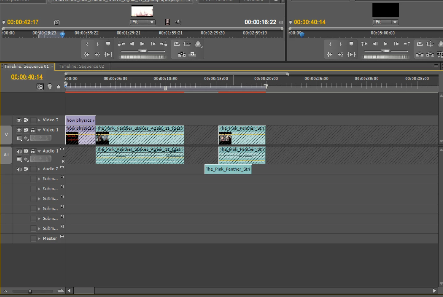Click Program timecode 00:00:40:14
This screenshot has height=297, width=443.
(310, 22)
